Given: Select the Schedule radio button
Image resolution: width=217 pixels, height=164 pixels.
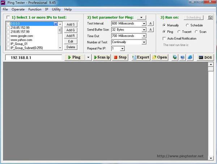Looking at the screenshot, I should coord(187,25).
